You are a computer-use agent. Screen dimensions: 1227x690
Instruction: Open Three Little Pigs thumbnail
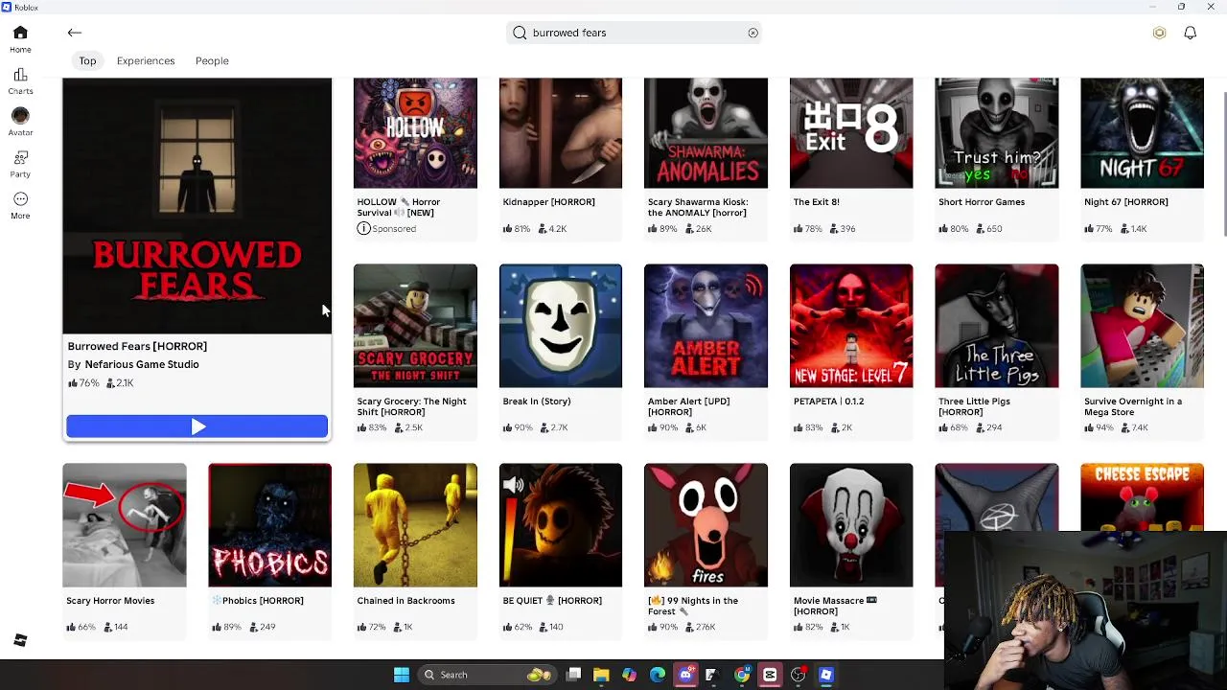tap(997, 326)
